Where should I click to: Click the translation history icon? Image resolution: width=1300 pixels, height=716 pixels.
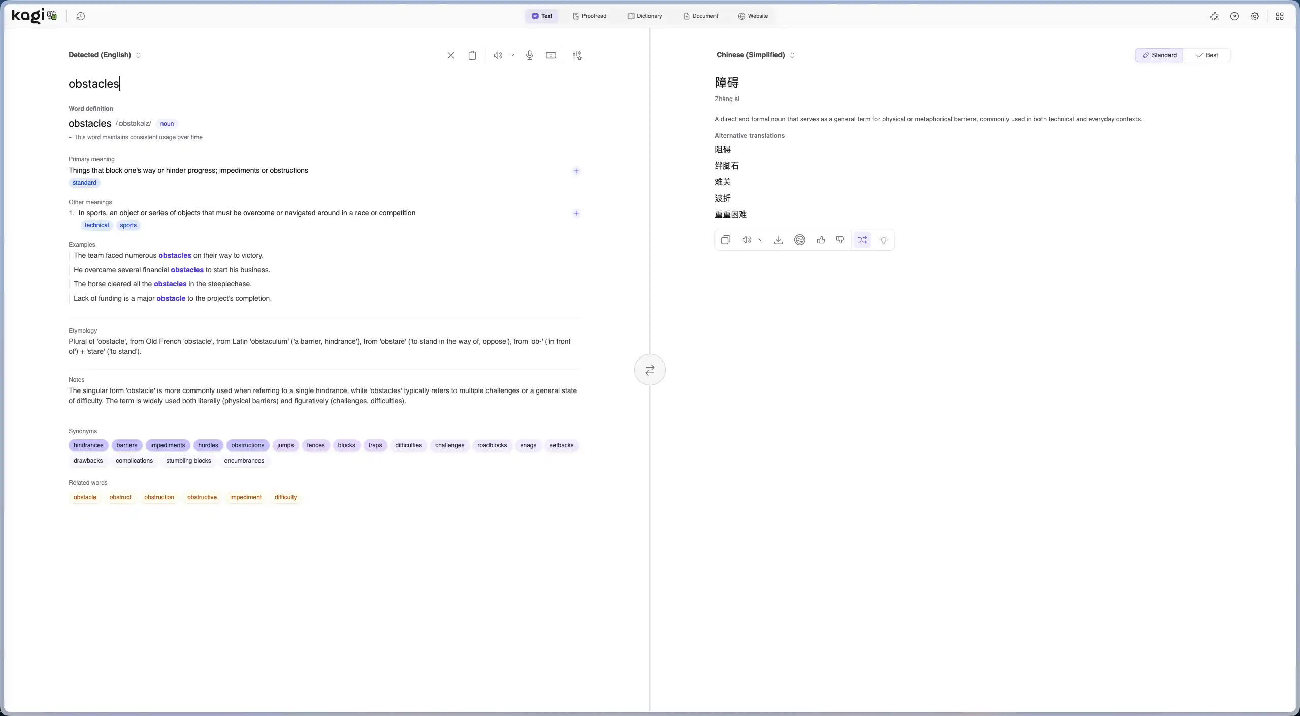[80, 16]
